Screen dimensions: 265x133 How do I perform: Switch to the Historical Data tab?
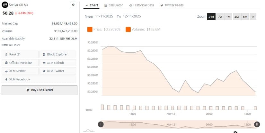142,5
